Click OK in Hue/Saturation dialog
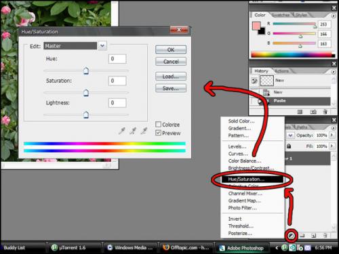The height and width of the screenshot is (254, 339). pos(171,49)
